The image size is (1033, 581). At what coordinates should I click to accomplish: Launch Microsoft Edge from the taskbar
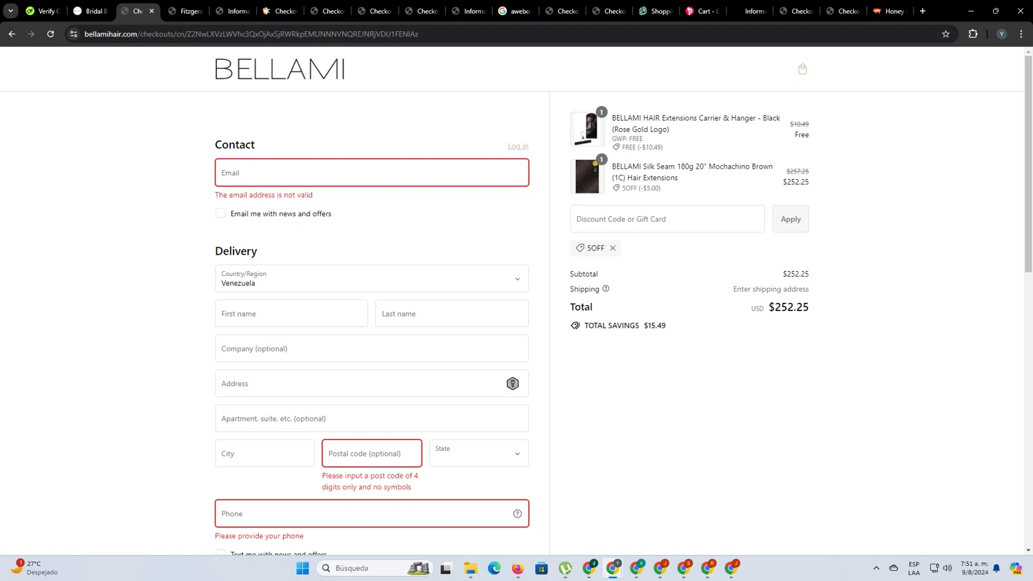(494, 568)
